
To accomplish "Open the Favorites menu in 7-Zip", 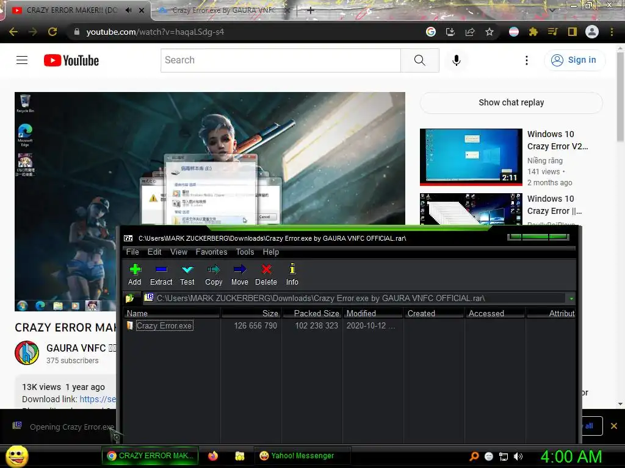I will click(x=211, y=252).
